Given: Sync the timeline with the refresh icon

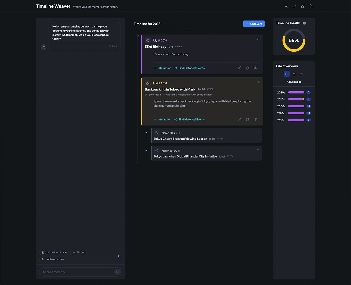Looking at the screenshot, I should tap(294, 6).
